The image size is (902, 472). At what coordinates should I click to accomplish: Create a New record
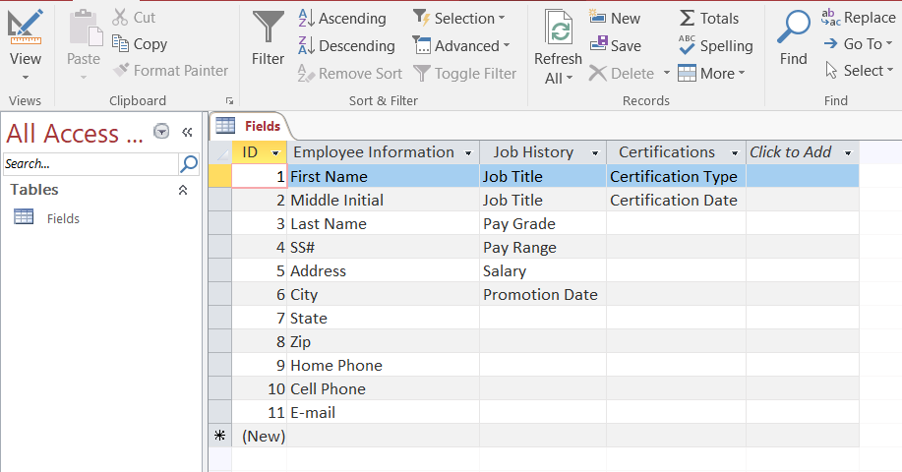click(x=615, y=19)
